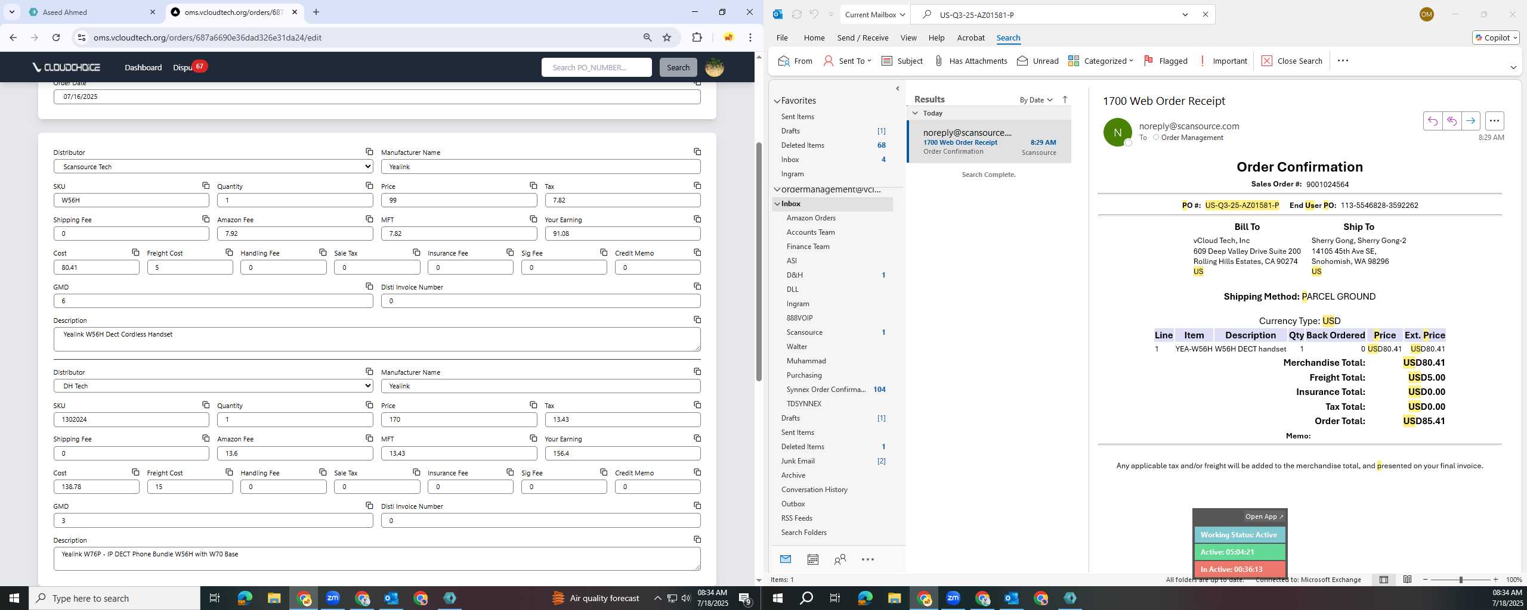The width and height of the screenshot is (1527, 610).
Task: Click the Search PO_NUMBER input field
Action: point(596,67)
